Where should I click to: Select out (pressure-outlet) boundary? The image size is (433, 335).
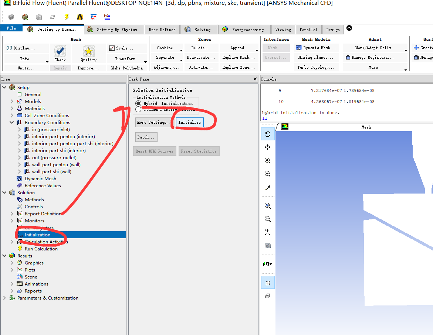(x=54, y=158)
